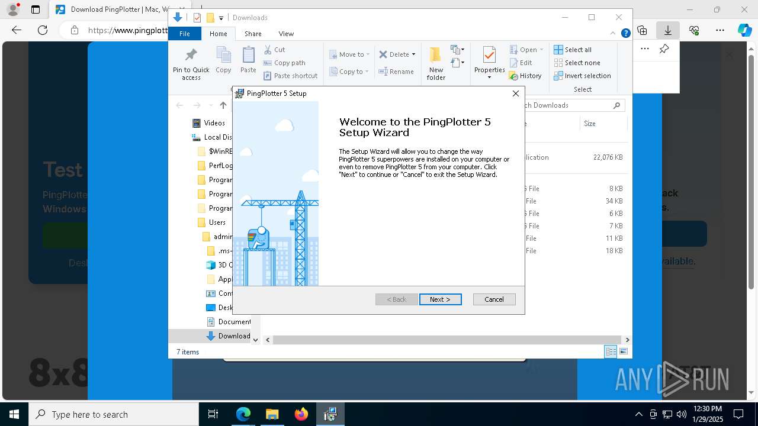Select the Videos tree item
Screen dimensions: 758x426
(x=208, y=123)
